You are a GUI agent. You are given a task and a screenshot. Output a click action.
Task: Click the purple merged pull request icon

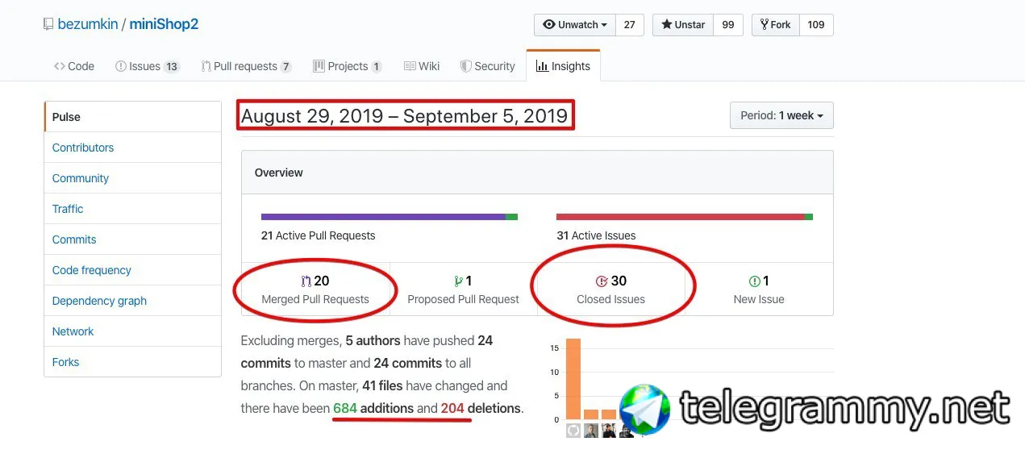pyautogui.click(x=306, y=281)
